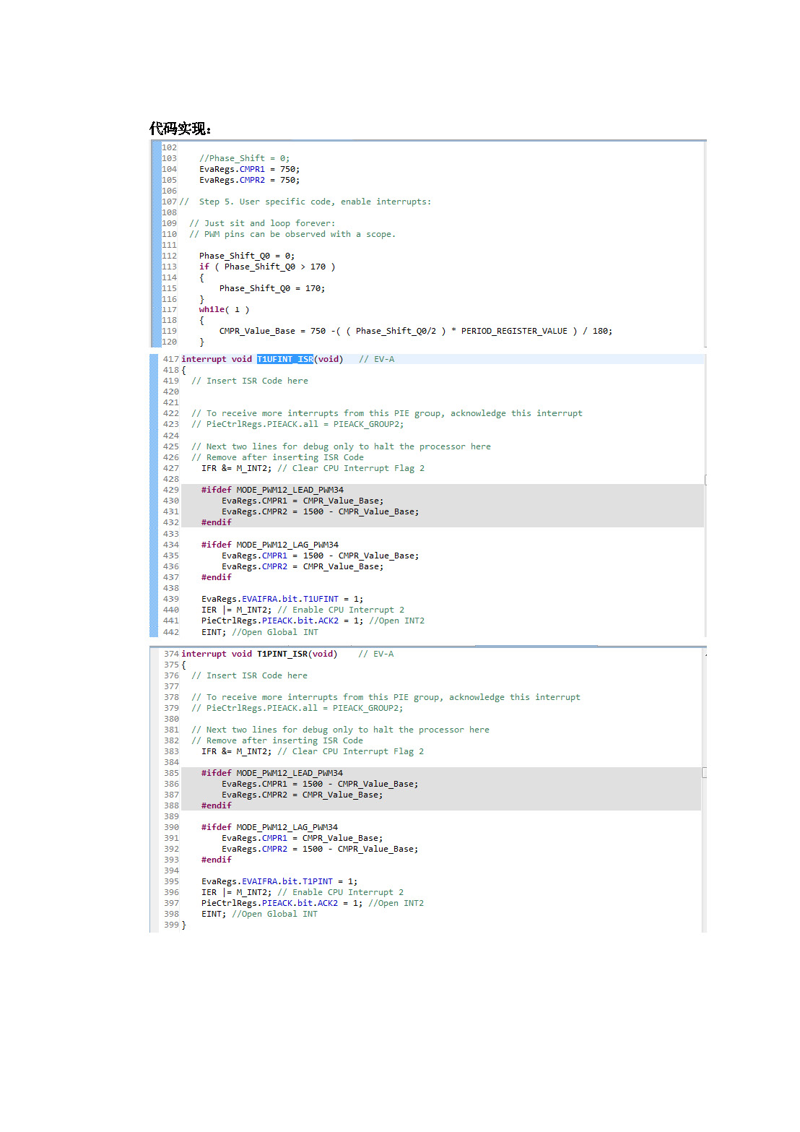Click line number 374 in the gutter
Image resolution: width=800 pixels, height=1132 pixels.
pos(171,654)
